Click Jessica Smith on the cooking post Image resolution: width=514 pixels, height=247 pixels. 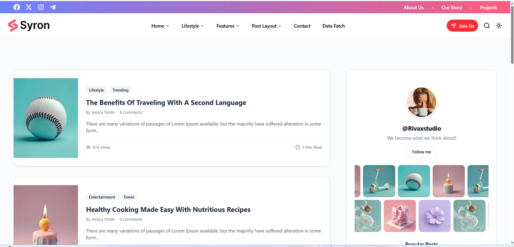(103, 219)
